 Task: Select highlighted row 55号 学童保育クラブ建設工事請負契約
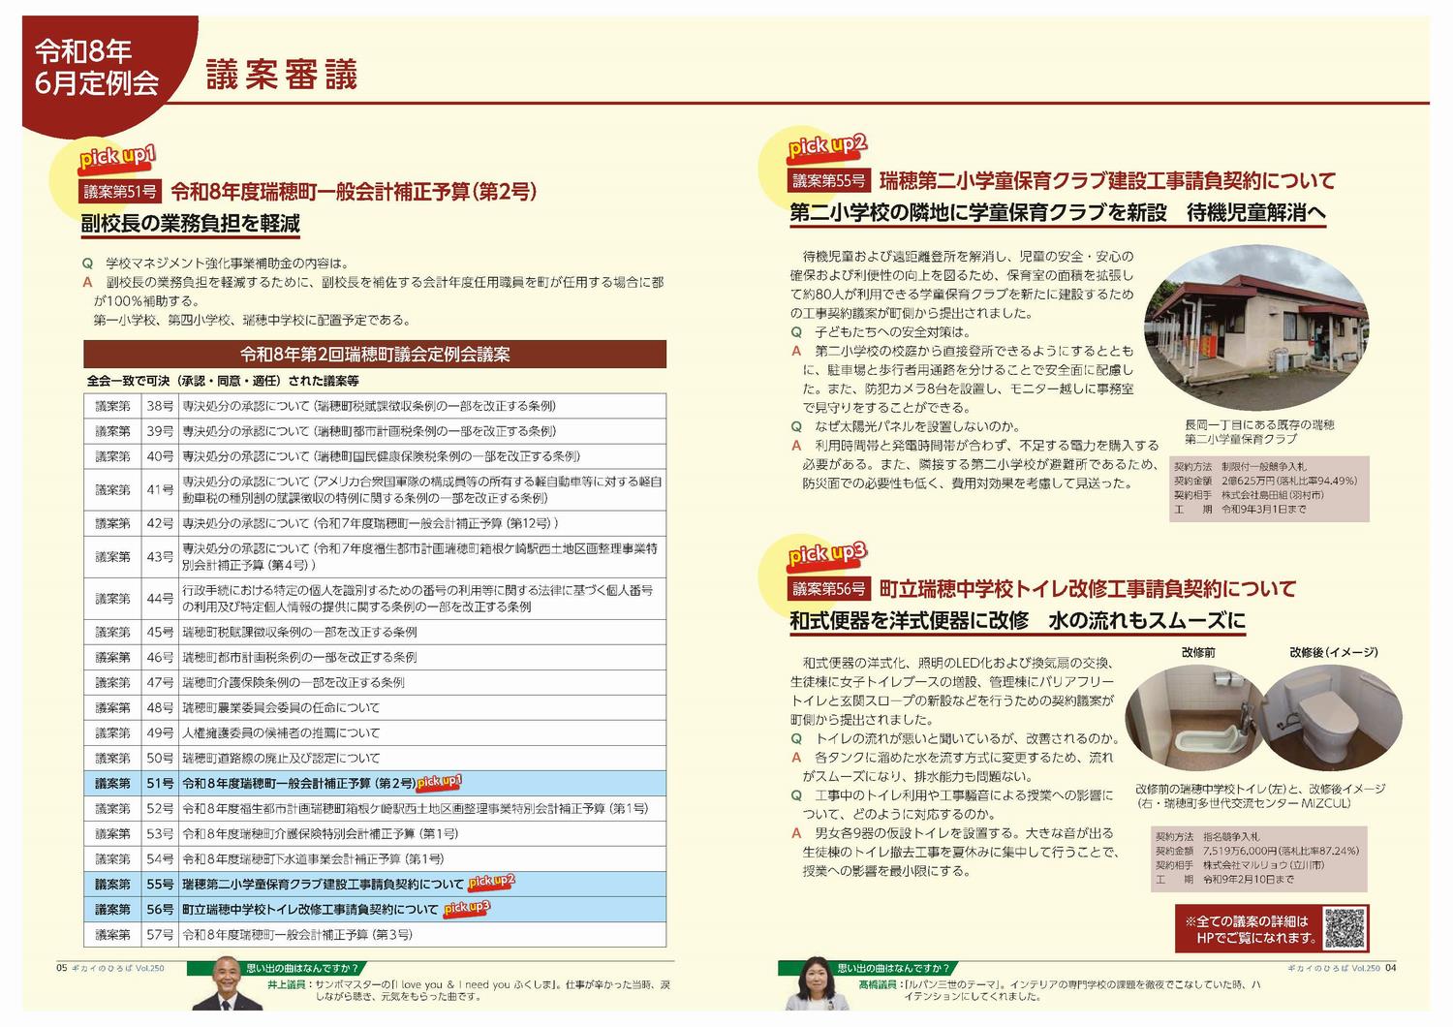coord(375,884)
